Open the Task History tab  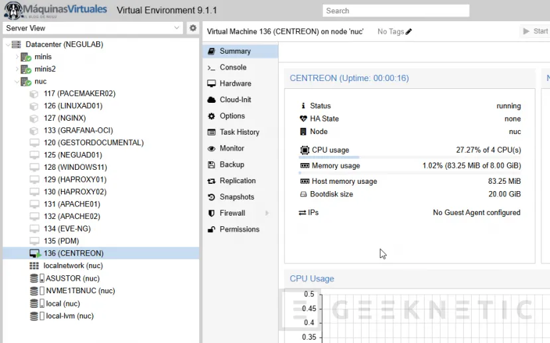(x=241, y=132)
